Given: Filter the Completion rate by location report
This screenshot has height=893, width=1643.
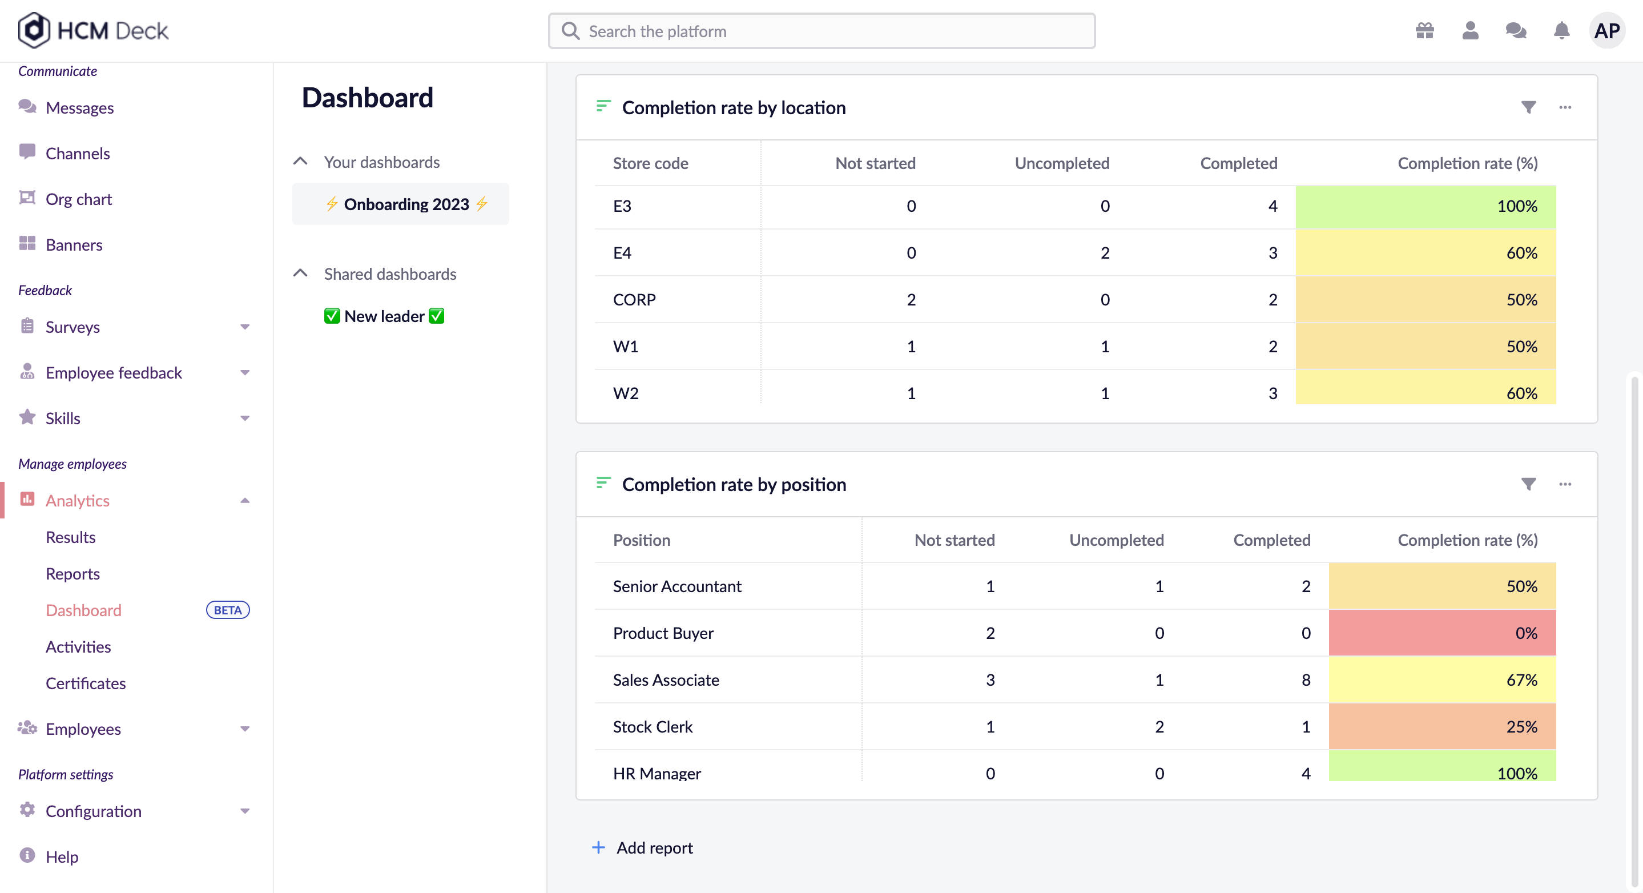Looking at the screenshot, I should coord(1529,107).
